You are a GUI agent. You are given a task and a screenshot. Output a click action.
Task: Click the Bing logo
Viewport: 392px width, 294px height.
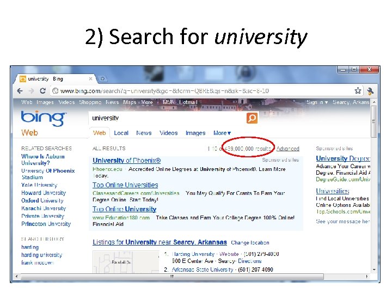click(x=44, y=119)
